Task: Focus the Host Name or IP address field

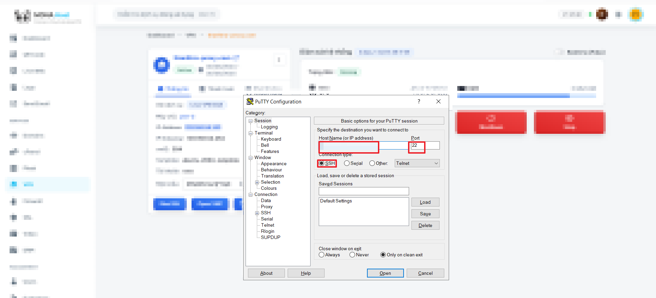Action: click(364, 146)
